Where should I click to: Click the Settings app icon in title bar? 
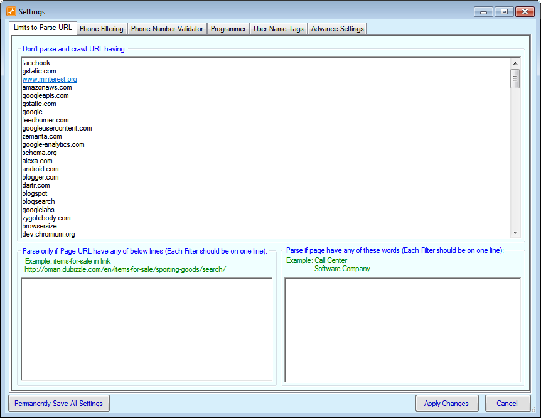(x=11, y=11)
